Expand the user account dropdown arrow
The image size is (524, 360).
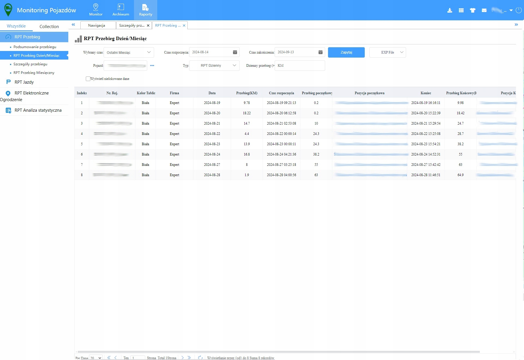click(x=511, y=10)
